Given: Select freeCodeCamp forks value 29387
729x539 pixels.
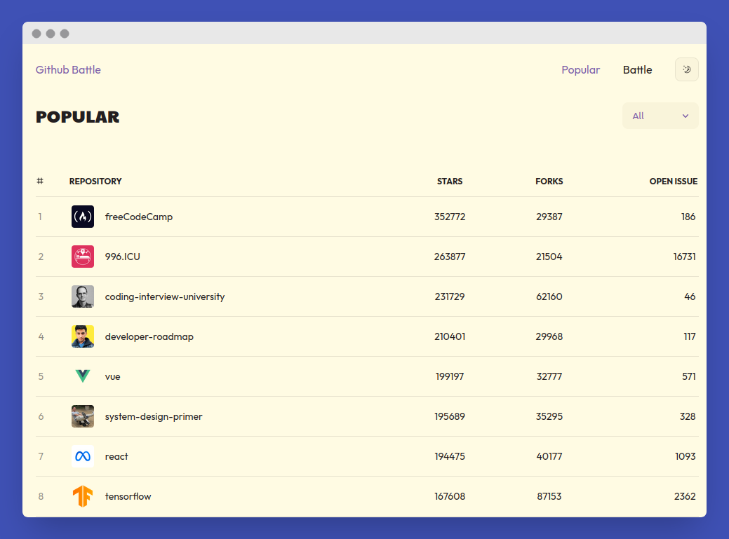Looking at the screenshot, I should [x=549, y=217].
